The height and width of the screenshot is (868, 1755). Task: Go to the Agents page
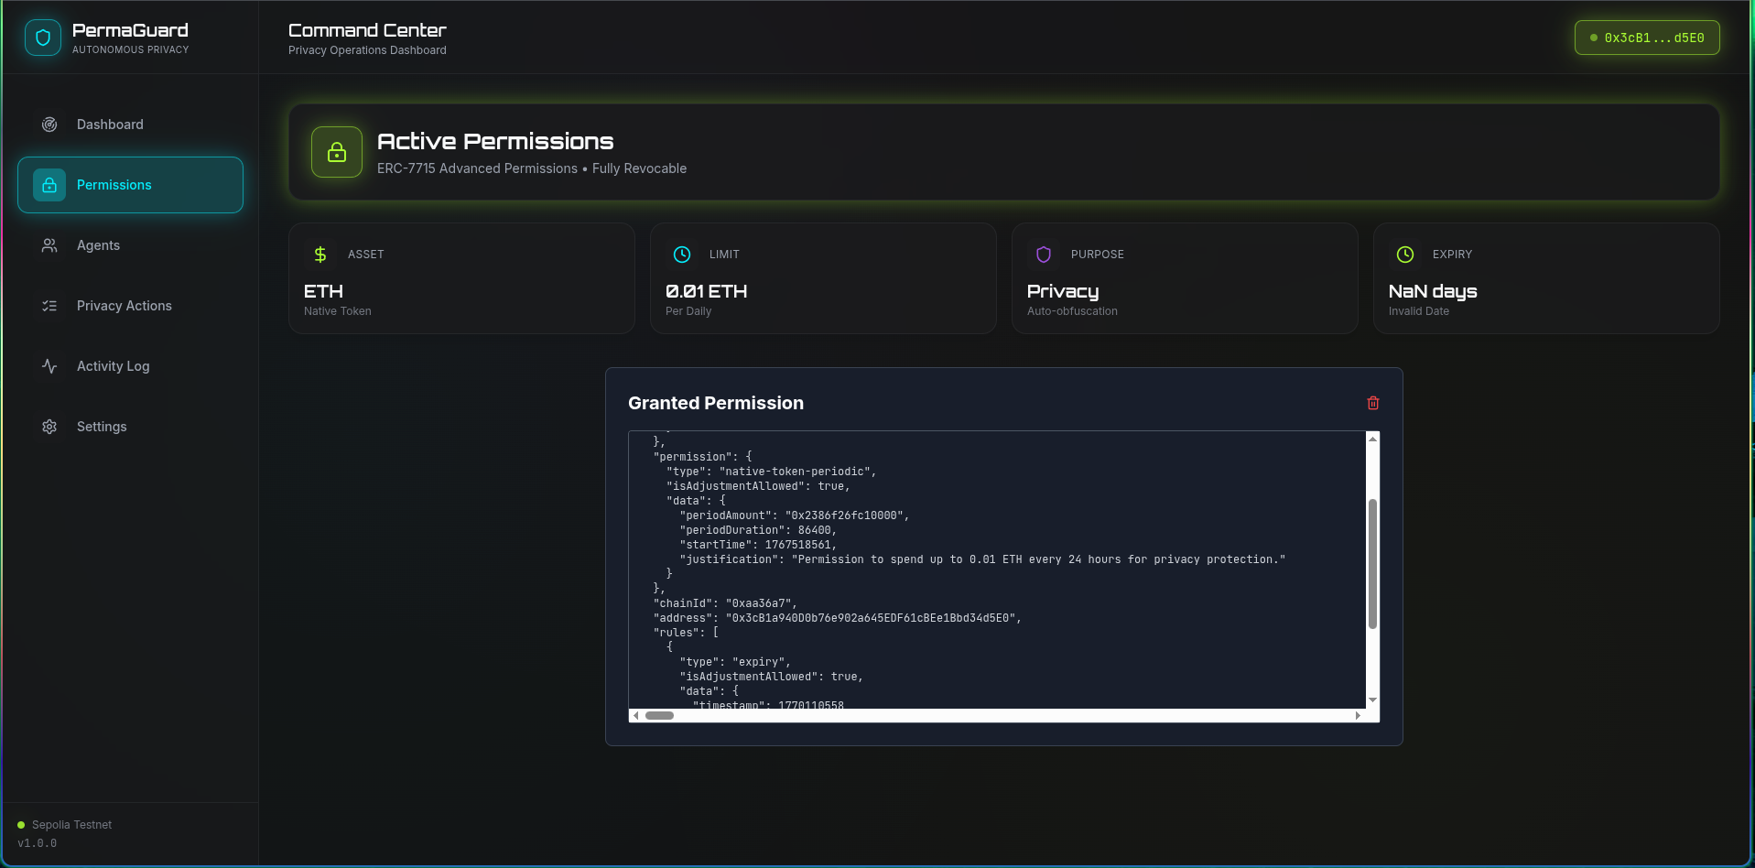(x=98, y=245)
